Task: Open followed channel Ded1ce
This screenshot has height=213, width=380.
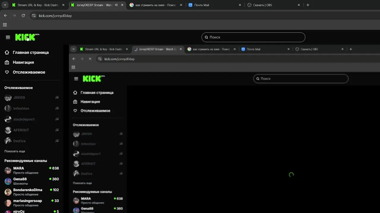Action: [32, 141]
